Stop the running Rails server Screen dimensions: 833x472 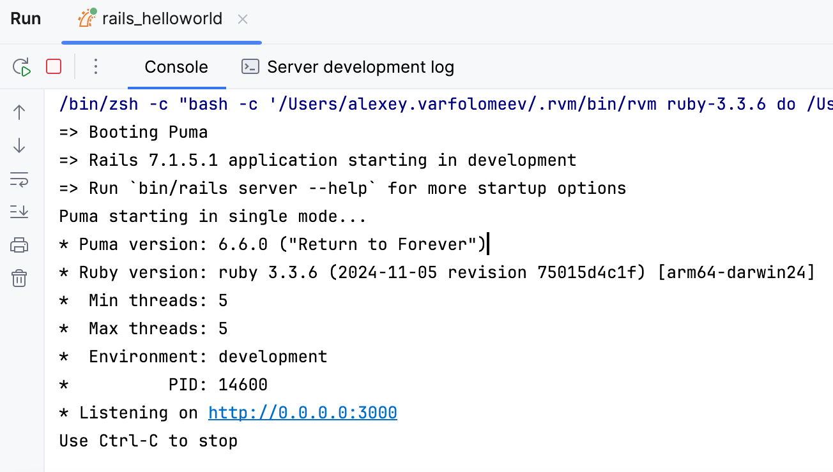pyautogui.click(x=53, y=66)
